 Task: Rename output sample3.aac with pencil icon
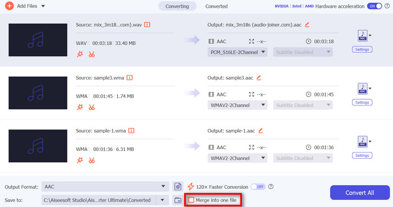click(259, 77)
